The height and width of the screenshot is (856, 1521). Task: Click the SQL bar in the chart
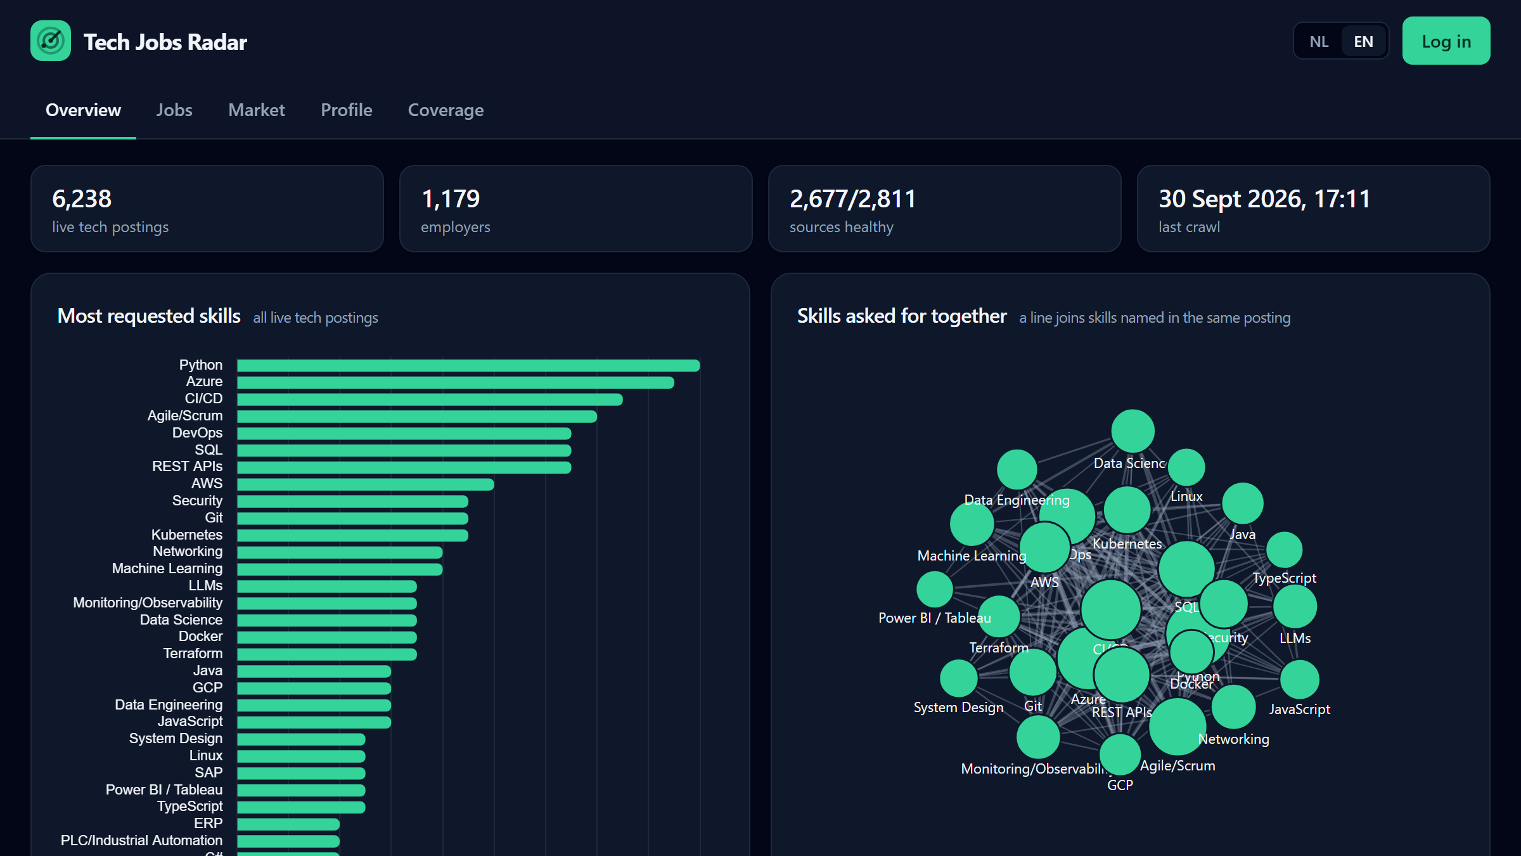(404, 450)
